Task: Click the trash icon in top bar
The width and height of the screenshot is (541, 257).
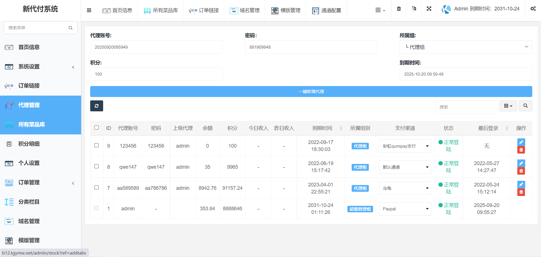Action: pos(399,9)
